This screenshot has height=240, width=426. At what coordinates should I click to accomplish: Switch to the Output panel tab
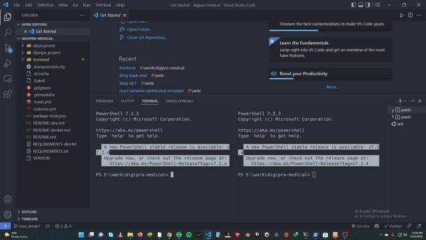127,101
